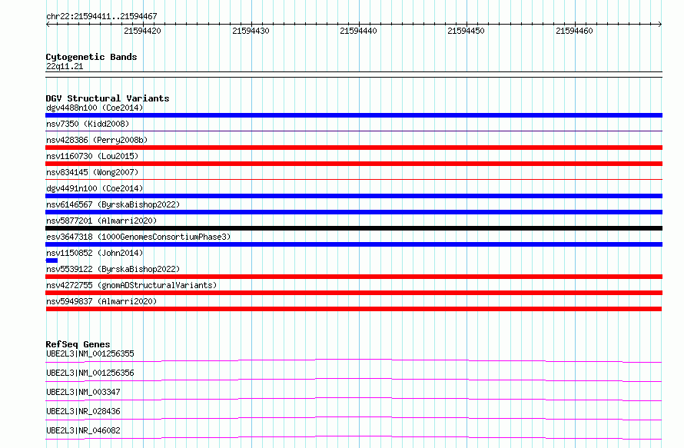Click black bar under nsv5877201

tap(354, 228)
